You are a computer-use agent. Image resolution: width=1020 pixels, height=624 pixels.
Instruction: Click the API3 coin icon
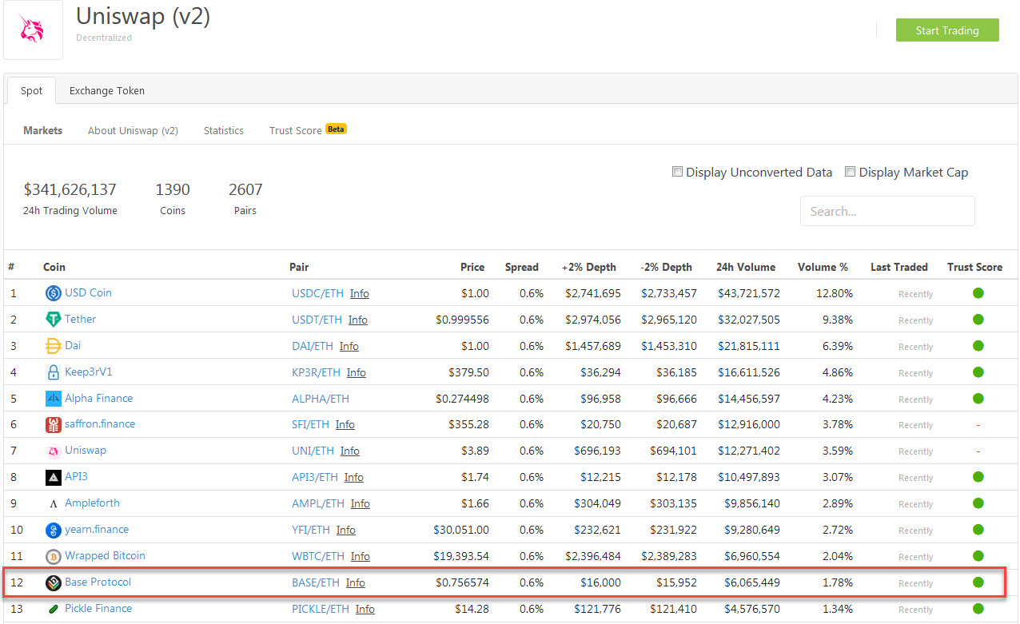(x=54, y=477)
